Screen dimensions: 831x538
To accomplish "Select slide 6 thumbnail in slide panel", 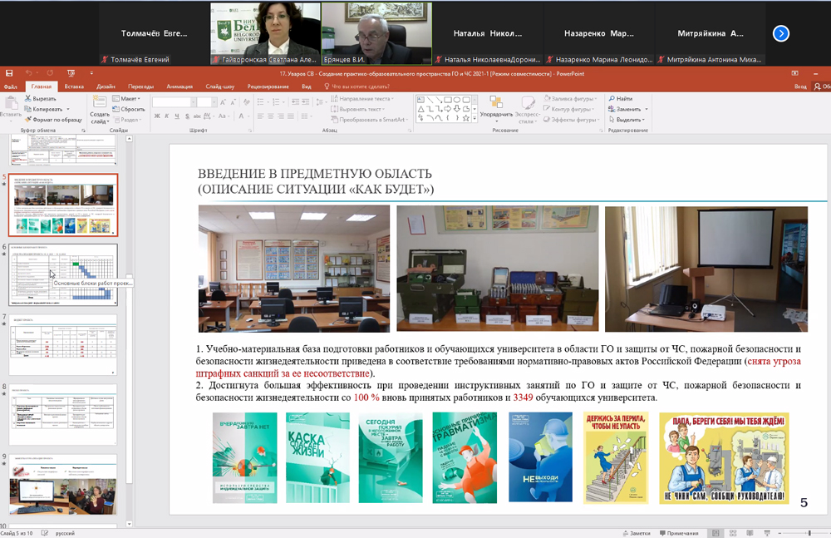I will coord(63,274).
